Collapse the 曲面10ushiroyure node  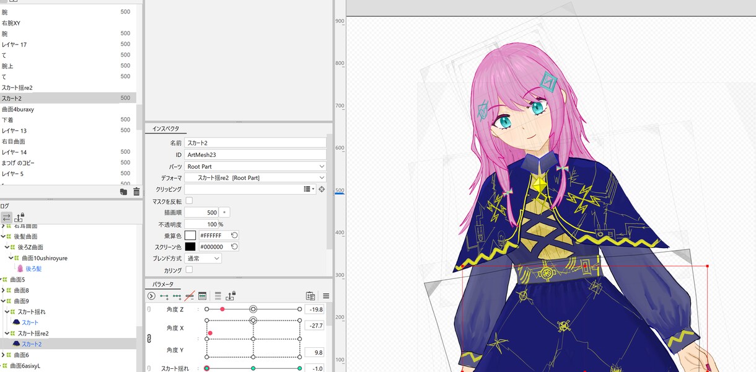[x=12, y=258]
